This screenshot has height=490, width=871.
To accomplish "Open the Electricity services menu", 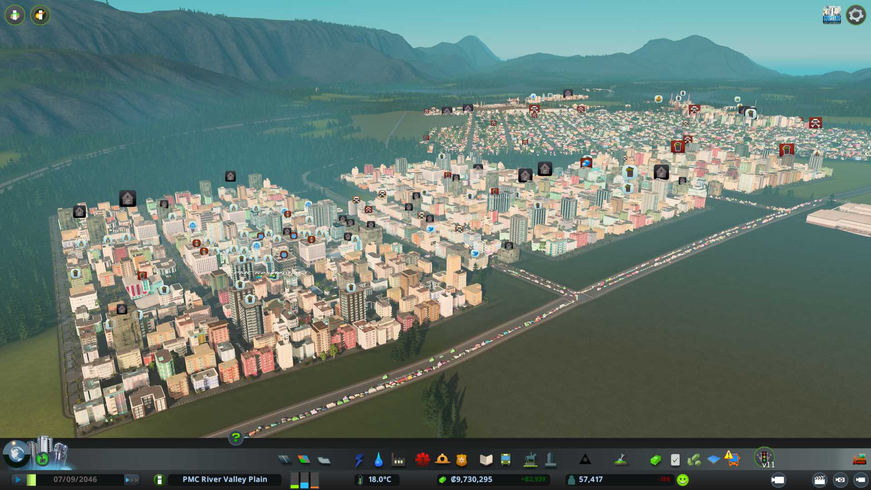I will click(x=359, y=460).
